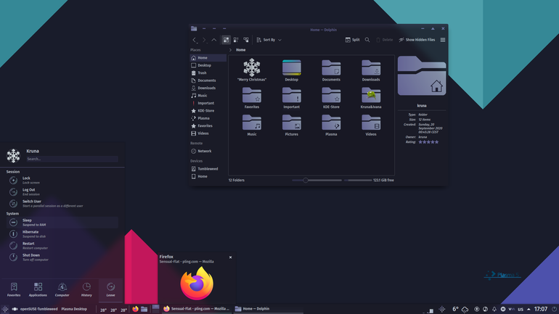Set the five-star rating for kruna folder
The image size is (559, 314).
pyautogui.click(x=436, y=142)
